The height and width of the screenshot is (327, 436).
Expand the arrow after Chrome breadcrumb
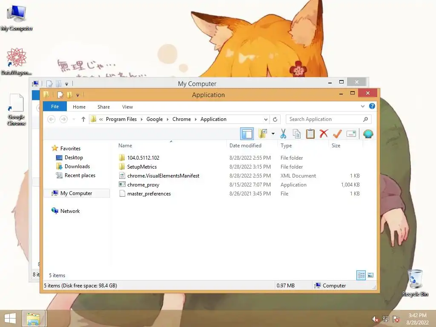point(196,119)
